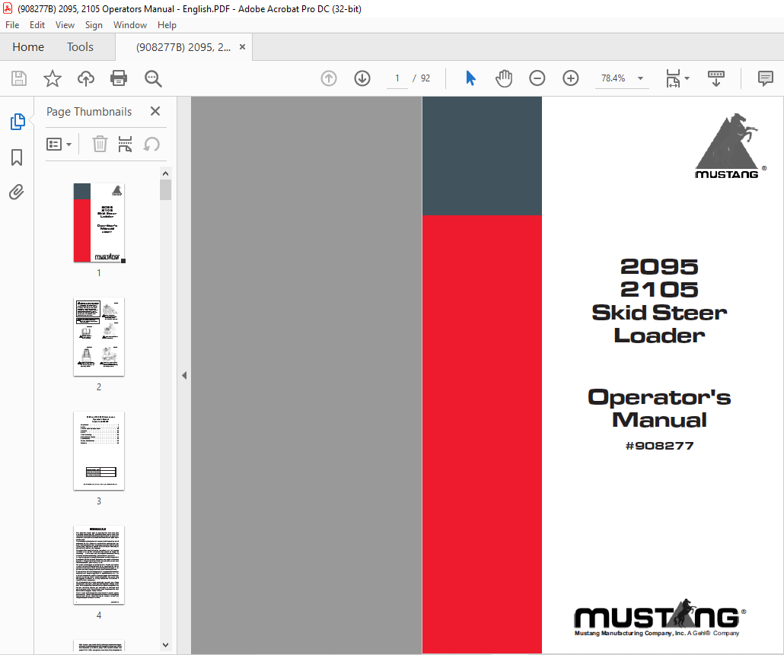Open the Find text magnifier icon
Image resolution: width=784 pixels, height=655 pixels.
coord(152,78)
